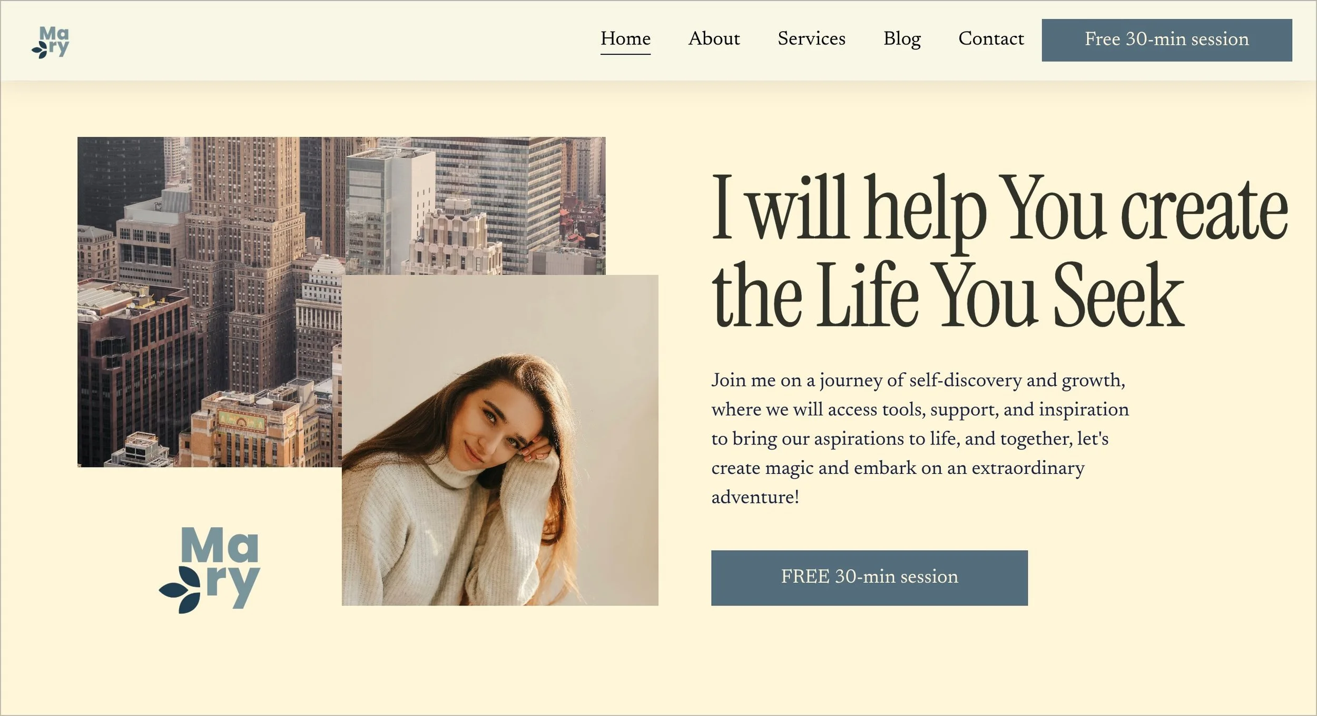The height and width of the screenshot is (716, 1317).
Task: Navigate to the Blog page
Action: tap(902, 38)
